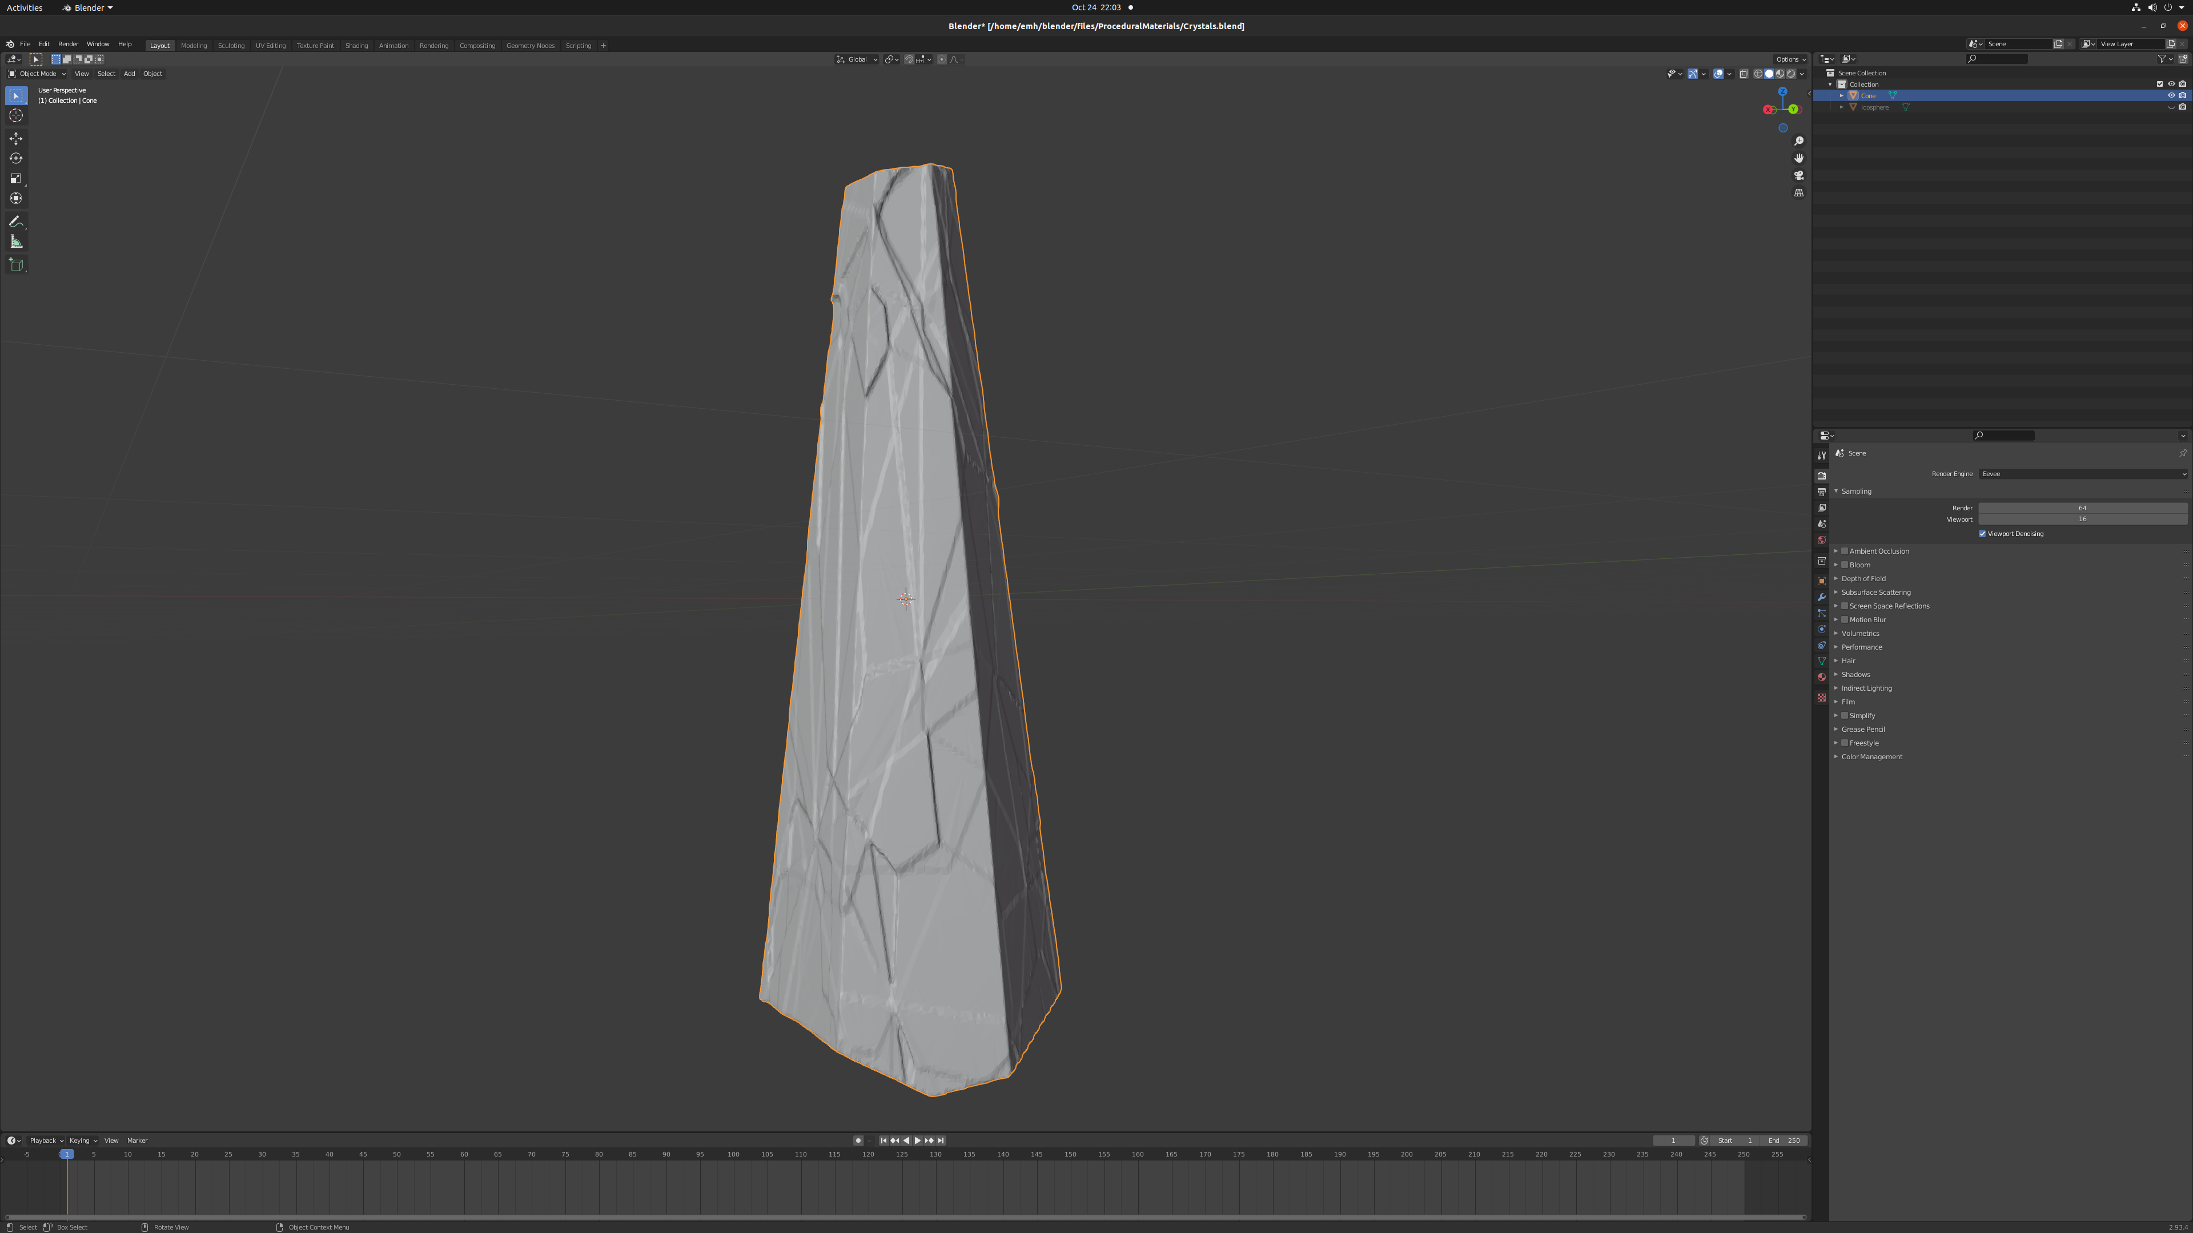Select the Scale tool
The height and width of the screenshot is (1233, 2193).
(x=16, y=178)
